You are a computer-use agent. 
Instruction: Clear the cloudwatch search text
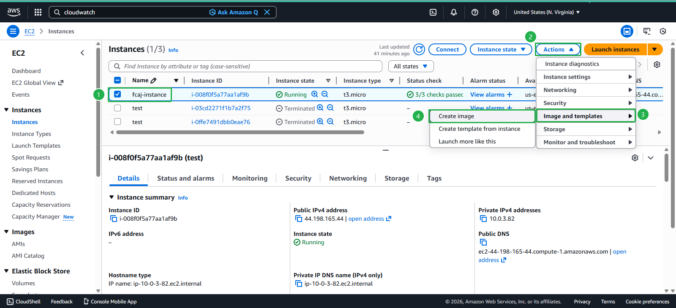267,12
